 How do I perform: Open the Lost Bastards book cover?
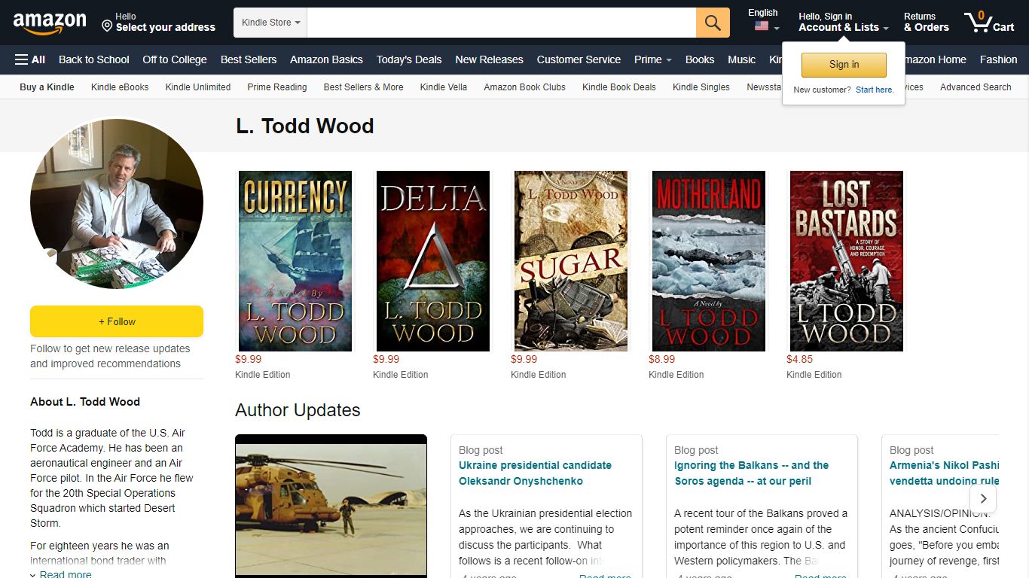tap(847, 261)
